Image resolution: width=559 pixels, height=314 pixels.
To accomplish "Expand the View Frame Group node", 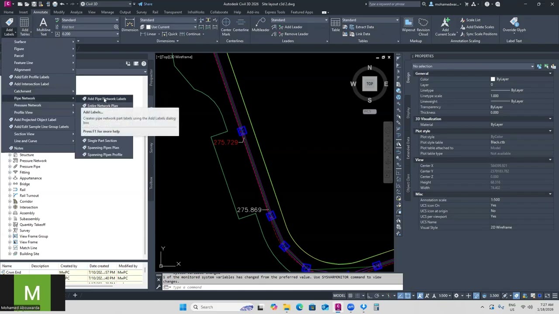I will tap(10, 236).
